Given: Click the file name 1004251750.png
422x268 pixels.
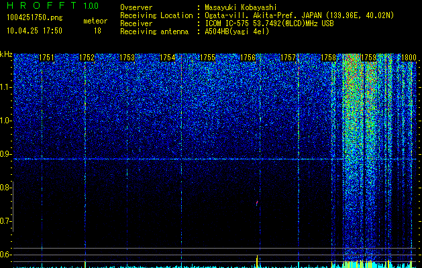Looking at the screenshot, I should coord(35,18).
